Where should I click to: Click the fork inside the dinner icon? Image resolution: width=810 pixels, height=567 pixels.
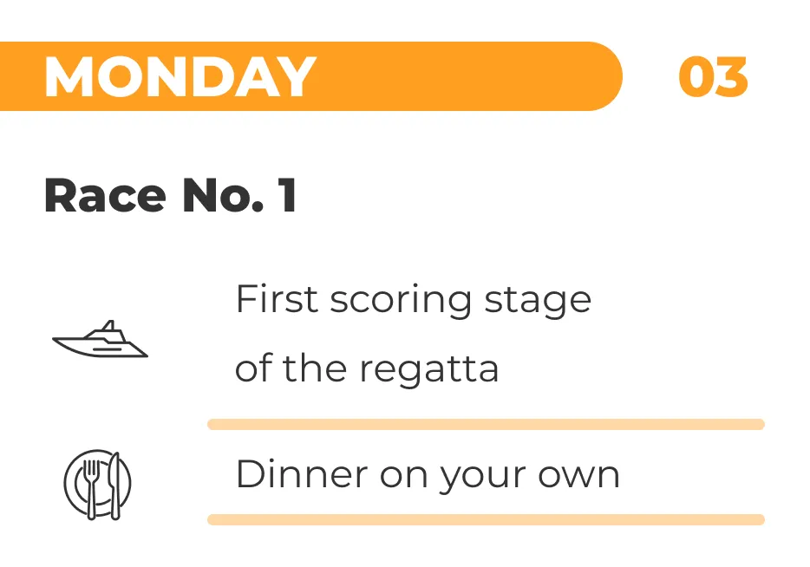(90, 484)
